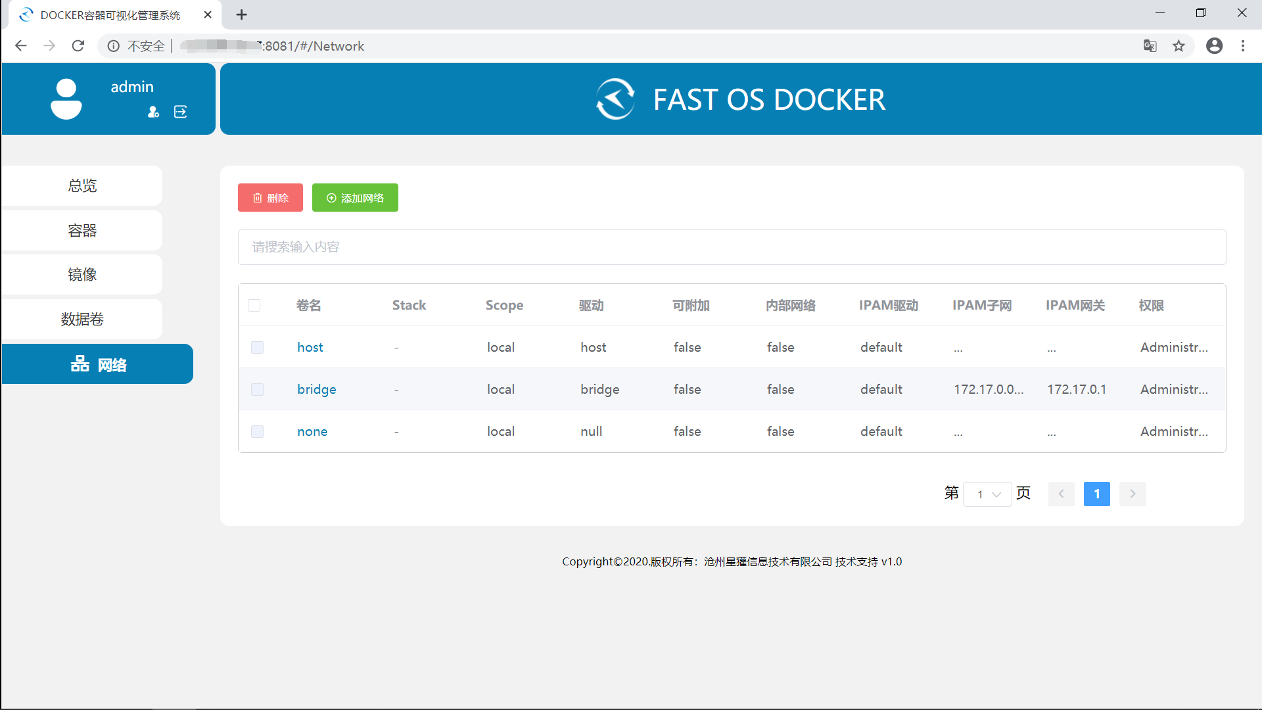The width and height of the screenshot is (1262, 710).
Task: Click the user profile icon under admin
Action: 153,112
